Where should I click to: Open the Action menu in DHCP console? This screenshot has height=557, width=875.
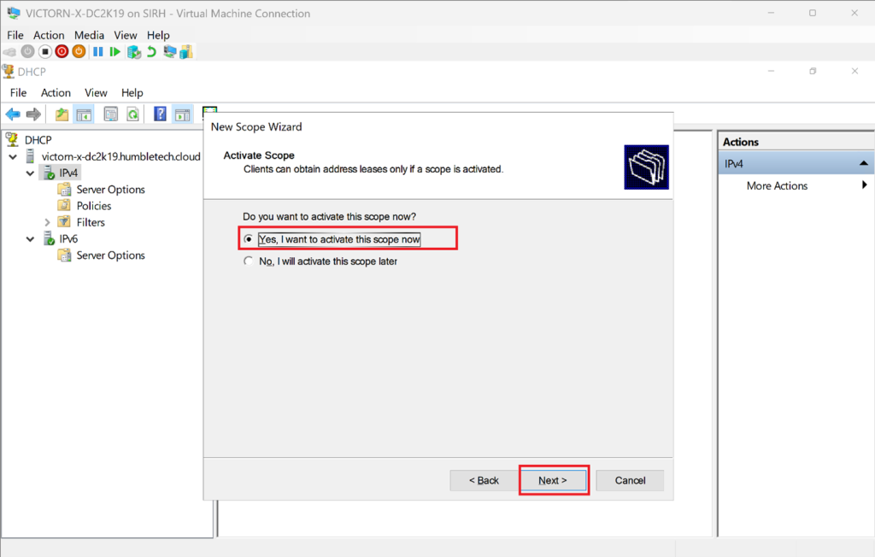[x=56, y=92]
